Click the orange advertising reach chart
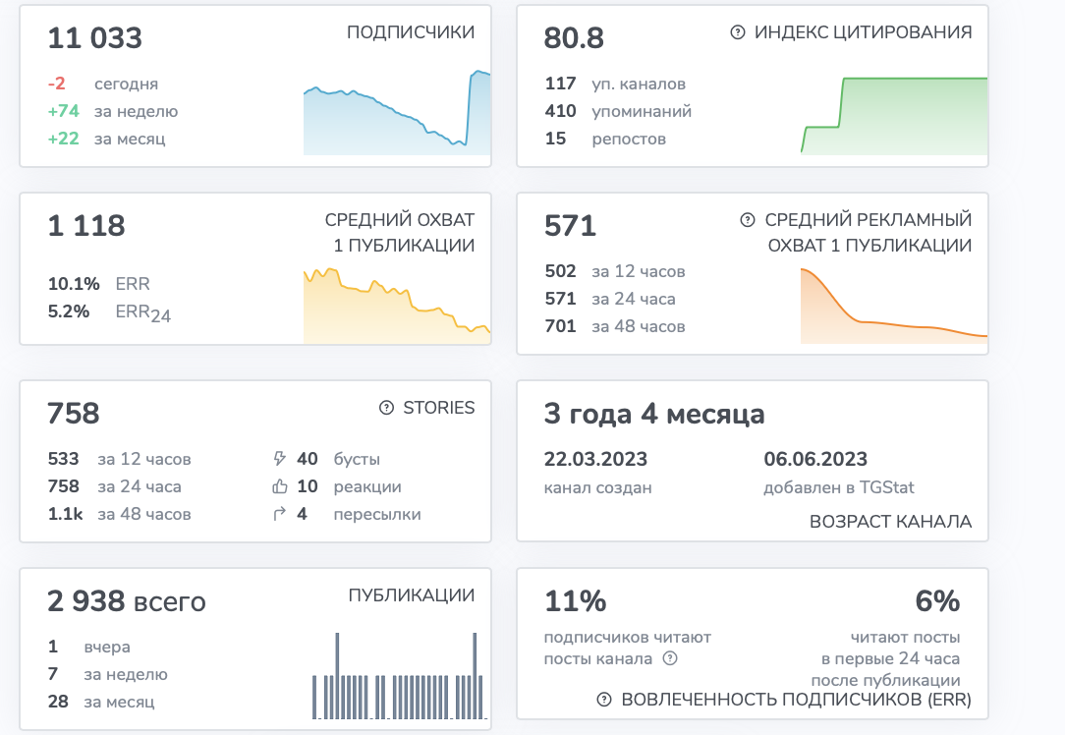Image resolution: width=1065 pixels, height=735 pixels. [x=894, y=305]
